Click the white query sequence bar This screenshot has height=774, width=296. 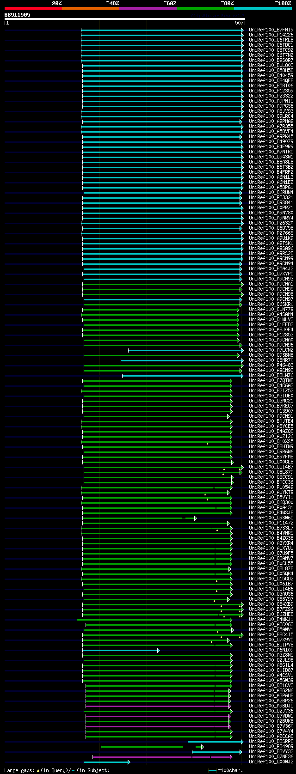click(124, 19)
